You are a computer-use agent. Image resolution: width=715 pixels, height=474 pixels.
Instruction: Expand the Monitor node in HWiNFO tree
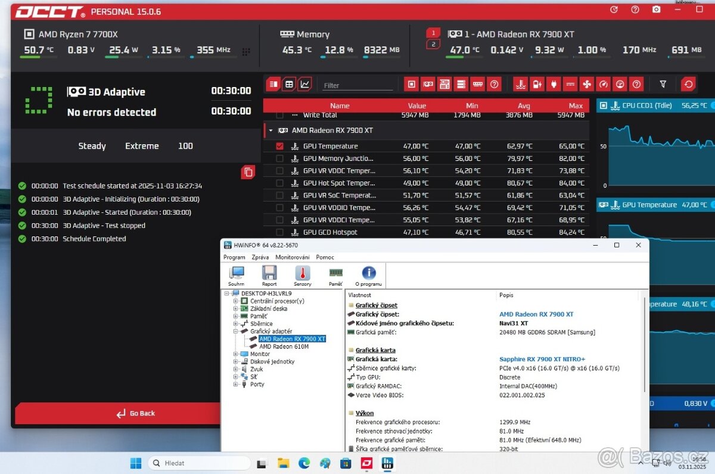click(x=236, y=354)
